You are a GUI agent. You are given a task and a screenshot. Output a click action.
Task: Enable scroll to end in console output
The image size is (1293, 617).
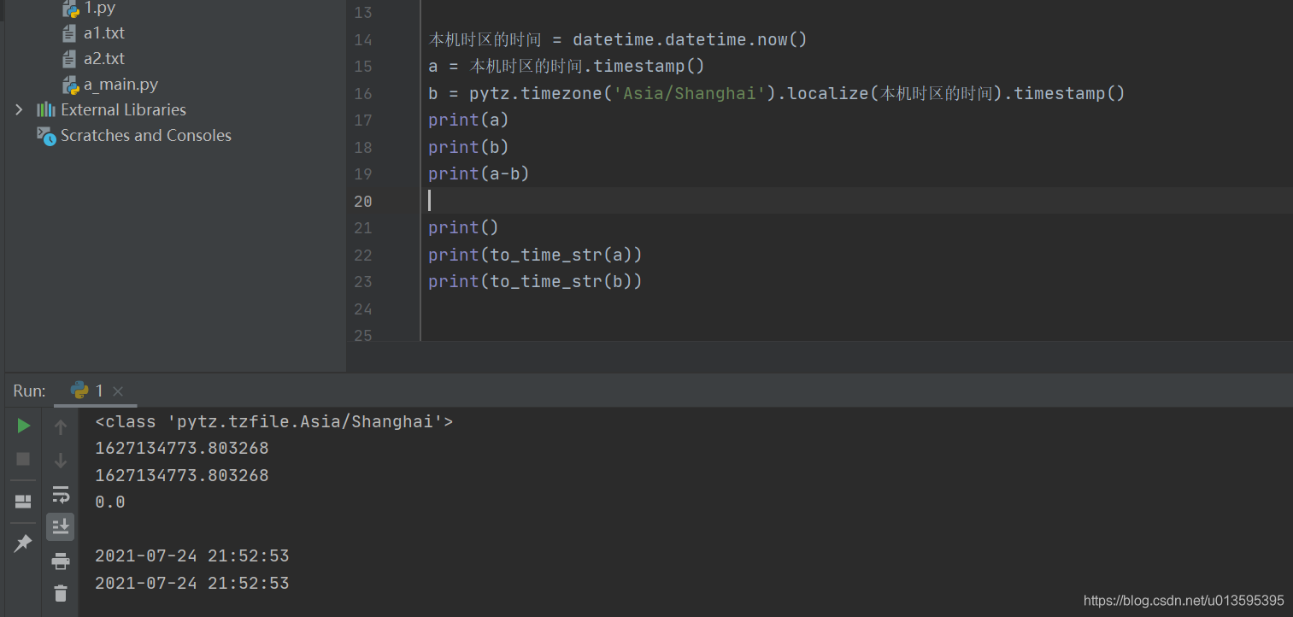pos(60,526)
